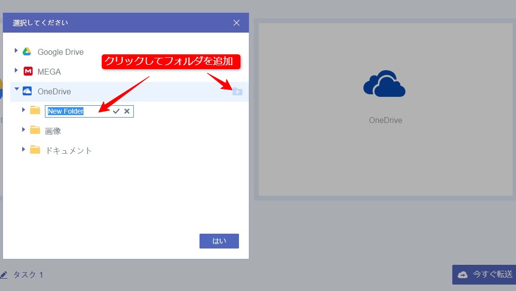The height and width of the screenshot is (291, 516).
Task: Click the Google Drive icon
Action: click(x=27, y=52)
